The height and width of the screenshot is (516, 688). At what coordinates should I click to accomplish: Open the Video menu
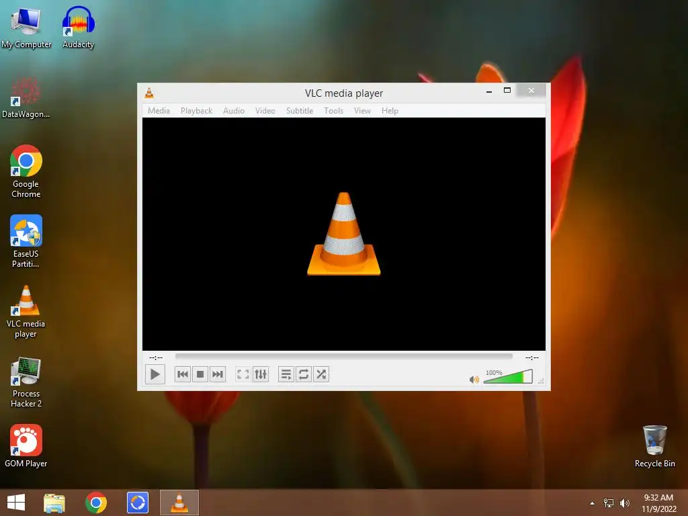coord(265,111)
